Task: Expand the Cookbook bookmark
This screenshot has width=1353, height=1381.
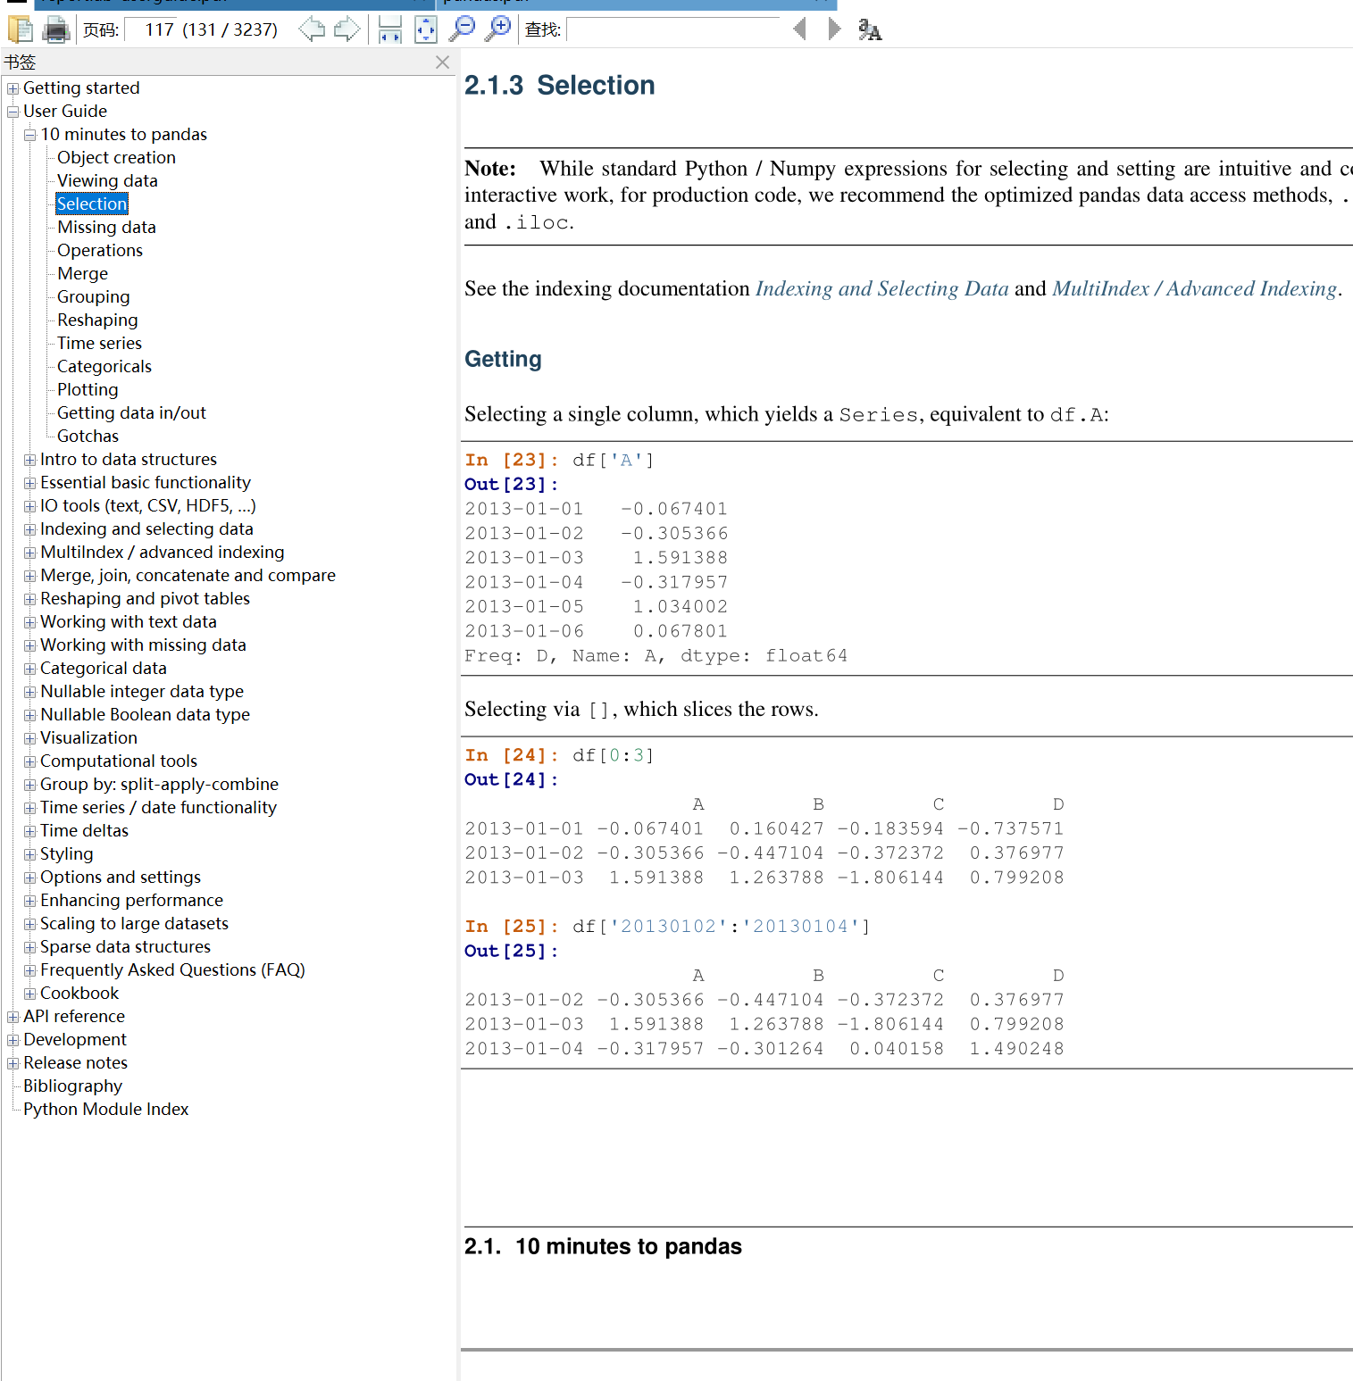Action: coord(29,994)
